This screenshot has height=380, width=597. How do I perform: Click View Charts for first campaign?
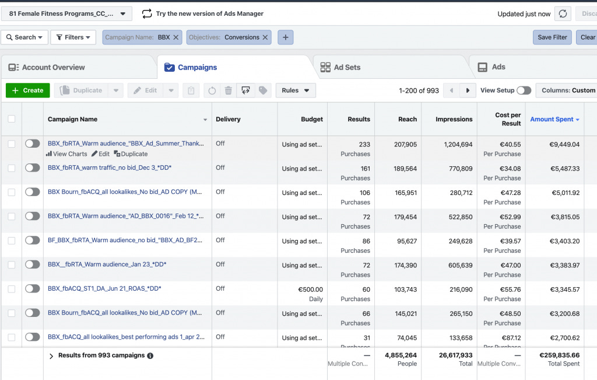66,154
